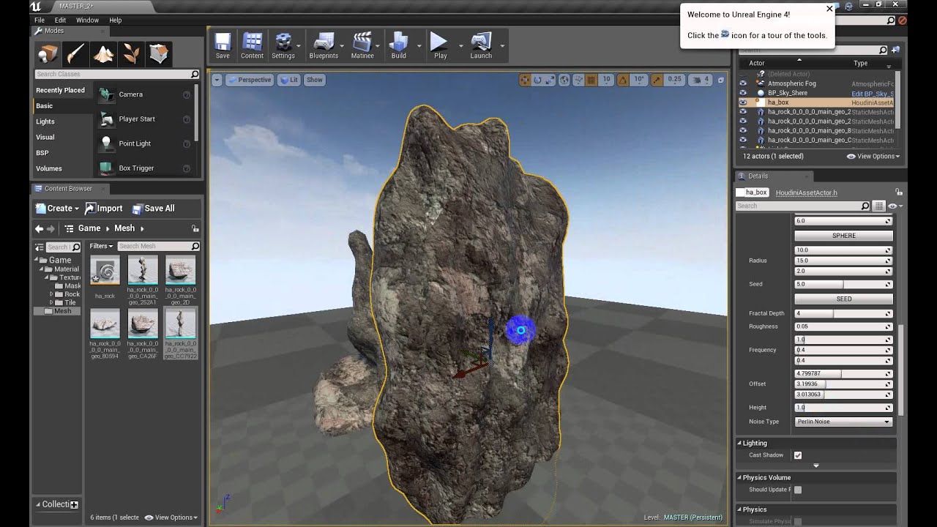Hide the BP_Sky_Sphere actor with eye icon
Screen dimensions: 937x527
click(743, 93)
